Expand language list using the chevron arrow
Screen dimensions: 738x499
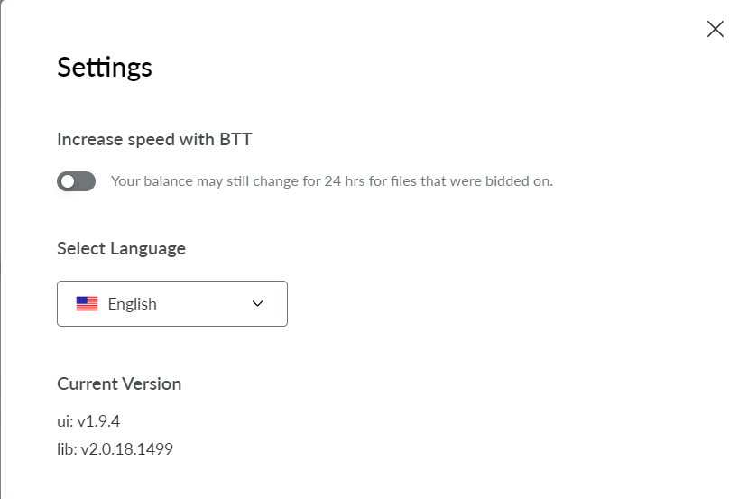point(257,303)
